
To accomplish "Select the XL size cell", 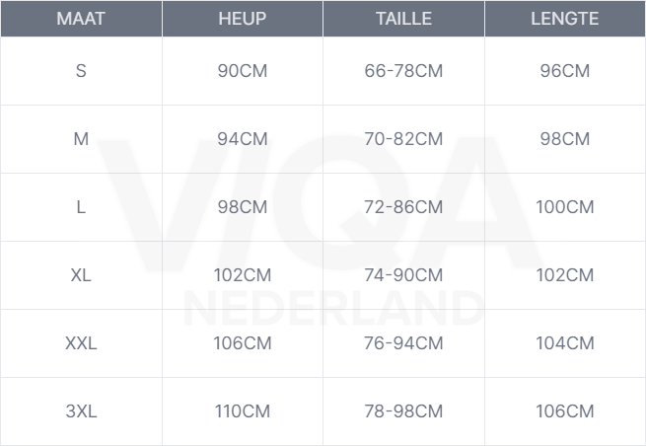I will click(81, 275).
